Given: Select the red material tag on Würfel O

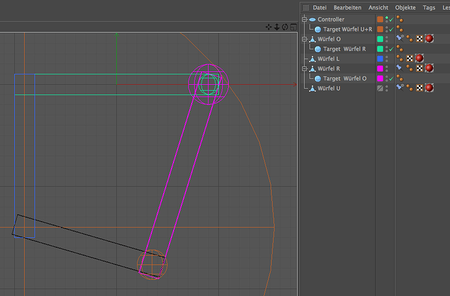Looking at the screenshot, I should coord(429,38).
